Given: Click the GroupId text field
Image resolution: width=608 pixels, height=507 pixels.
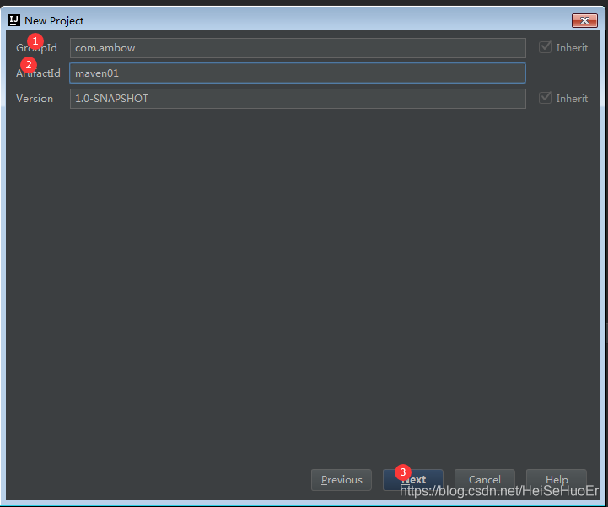Looking at the screenshot, I should pyautogui.click(x=298, y=48).
